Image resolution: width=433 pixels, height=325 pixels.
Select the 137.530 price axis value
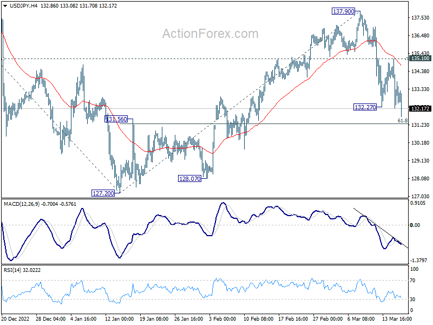point(420,18)
